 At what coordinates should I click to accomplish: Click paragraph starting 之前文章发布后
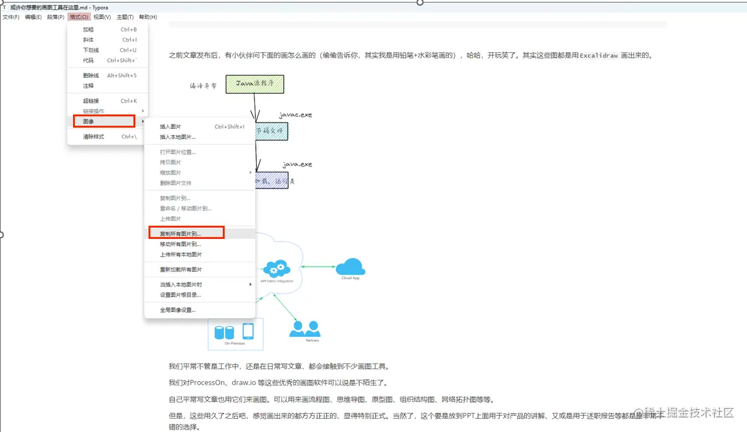[411, 55]
